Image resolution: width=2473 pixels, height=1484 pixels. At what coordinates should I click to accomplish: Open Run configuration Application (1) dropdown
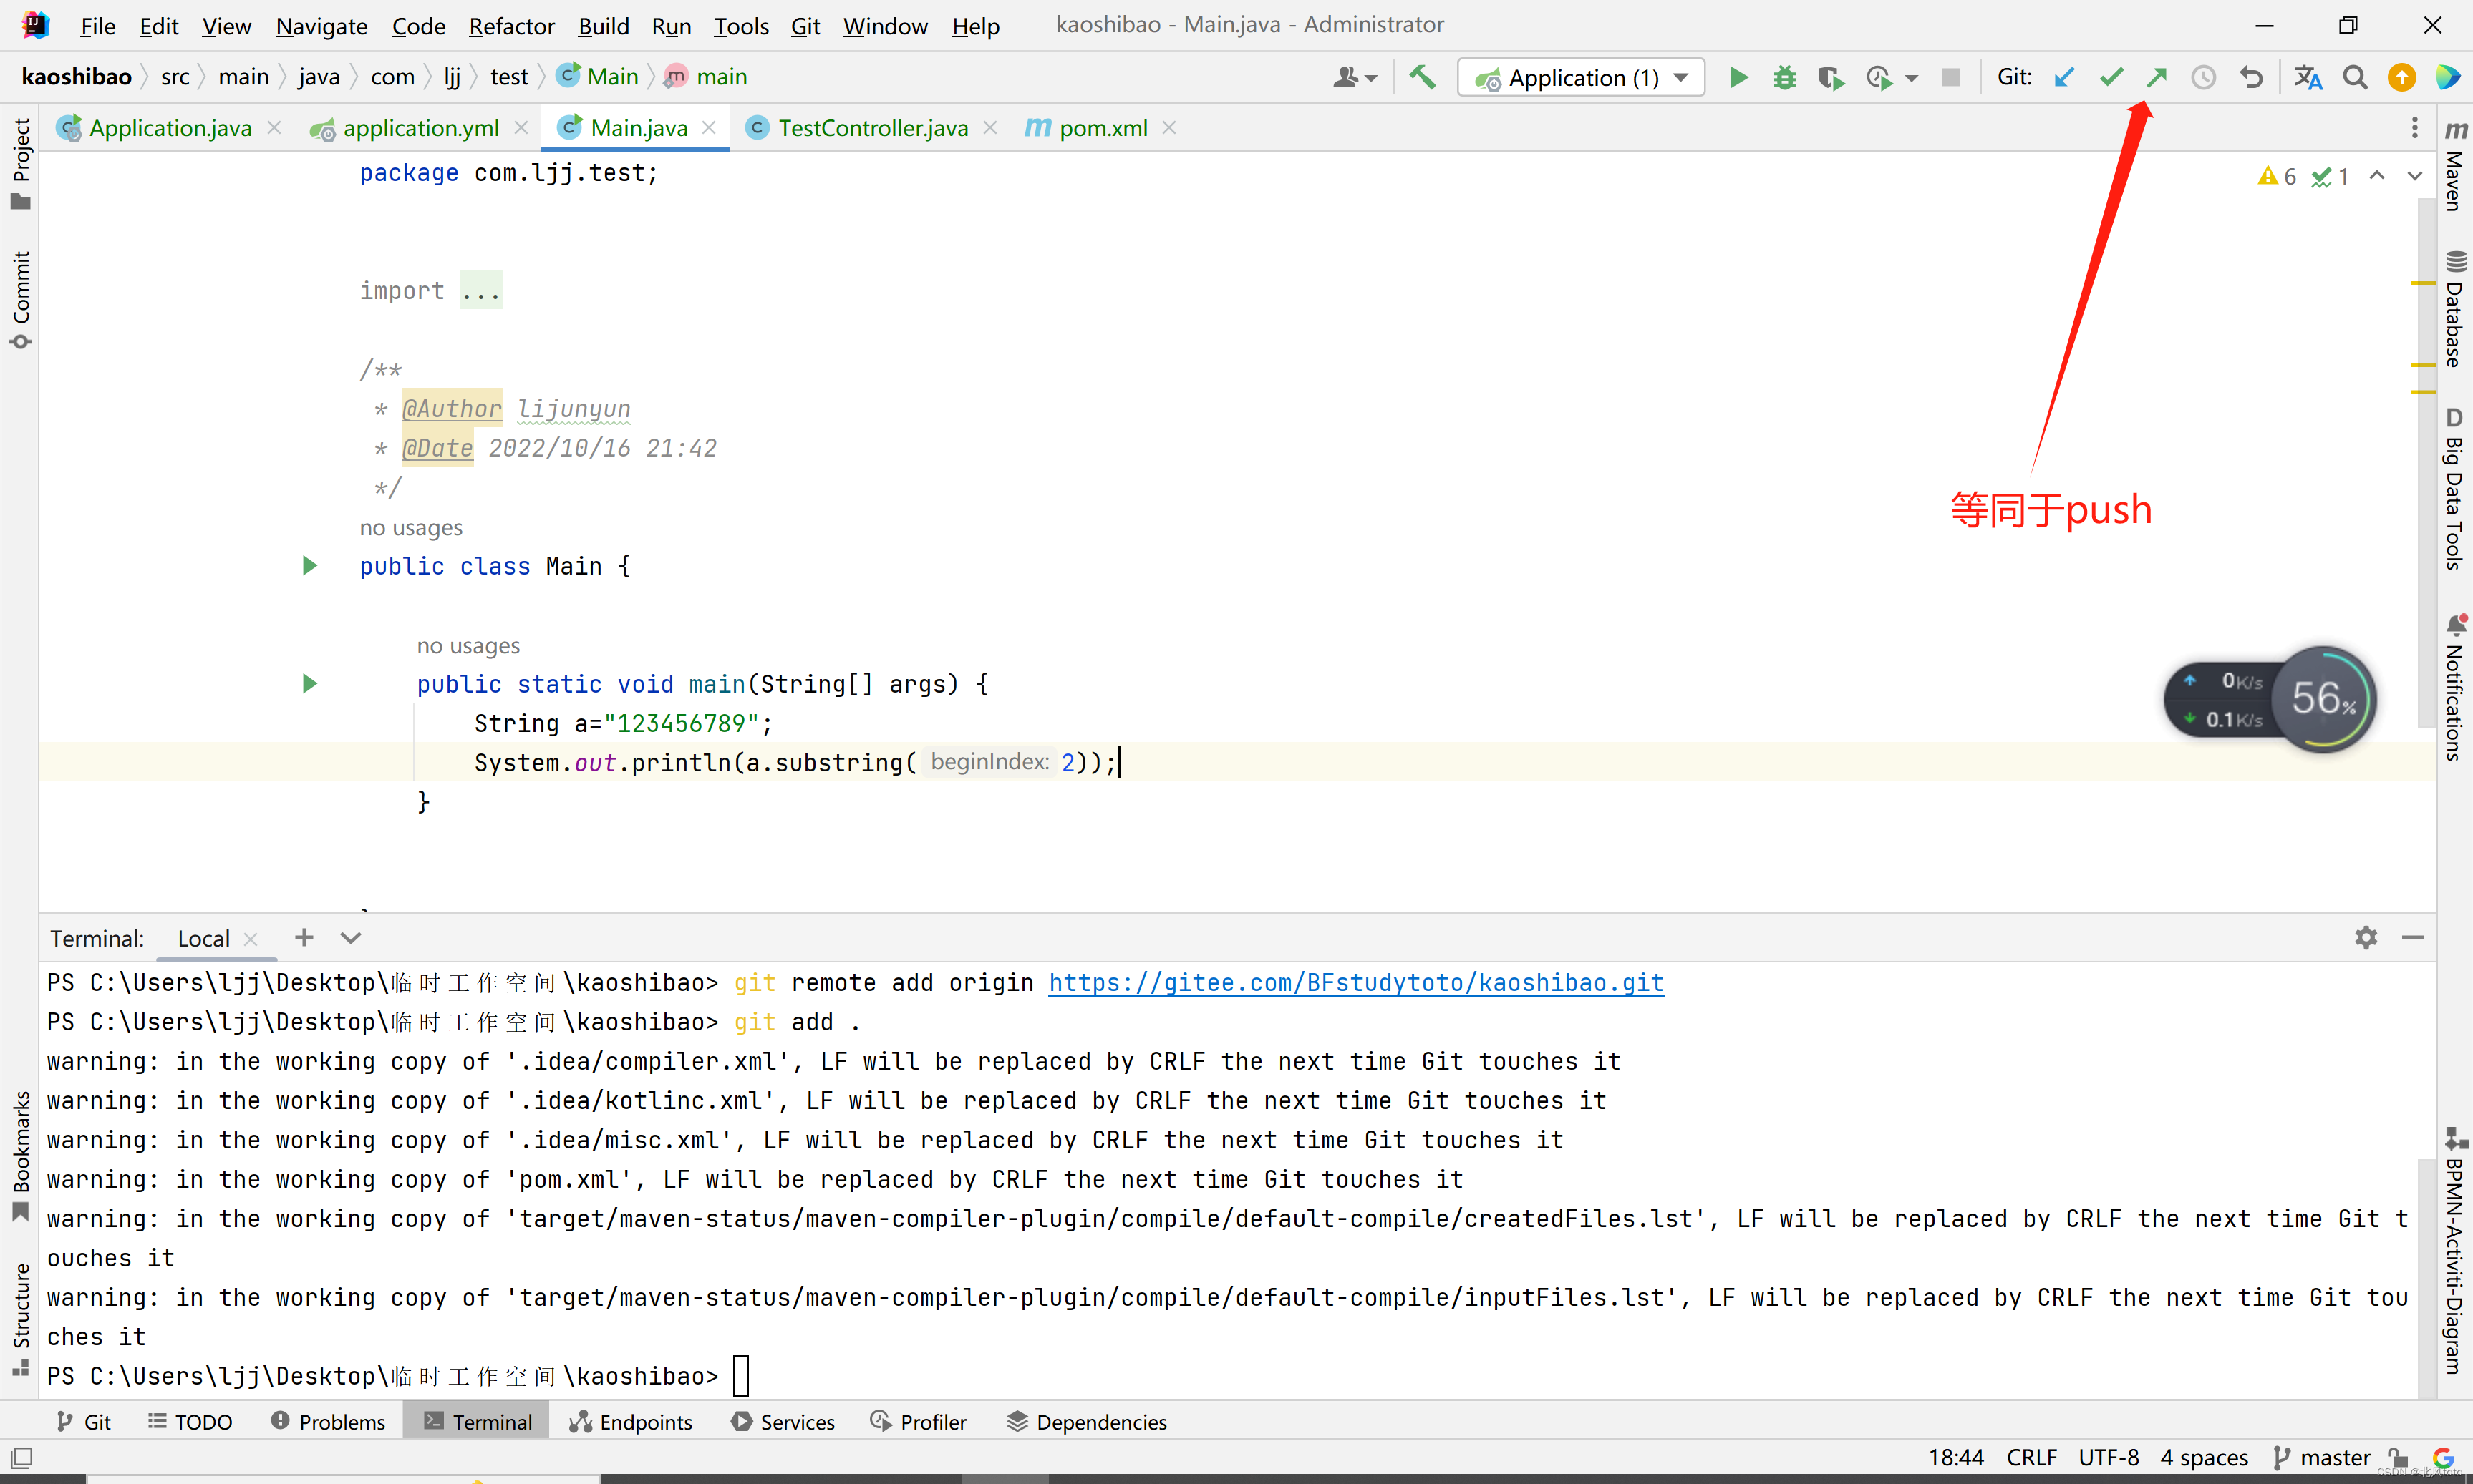1582,77
